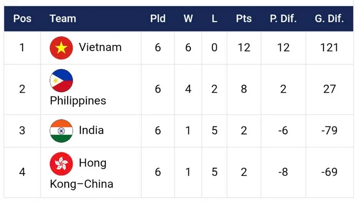This screenshot has height=206, width=359.
Task: Select the India team name
Action: (x=91, y=130)
